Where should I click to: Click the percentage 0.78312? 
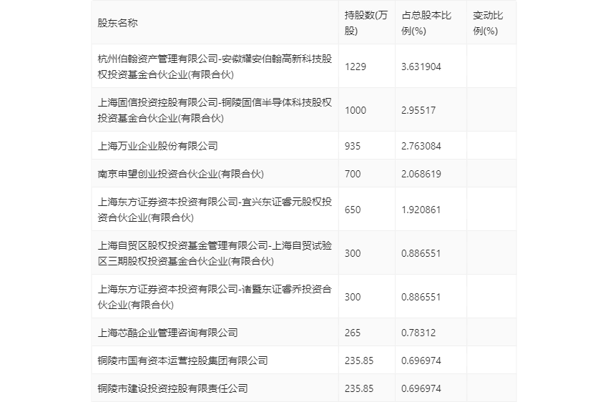coord(418,333)
